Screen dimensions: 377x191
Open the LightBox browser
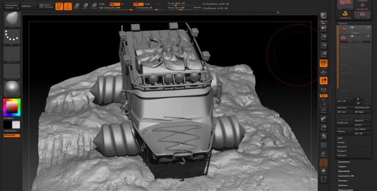click(28, 6)
